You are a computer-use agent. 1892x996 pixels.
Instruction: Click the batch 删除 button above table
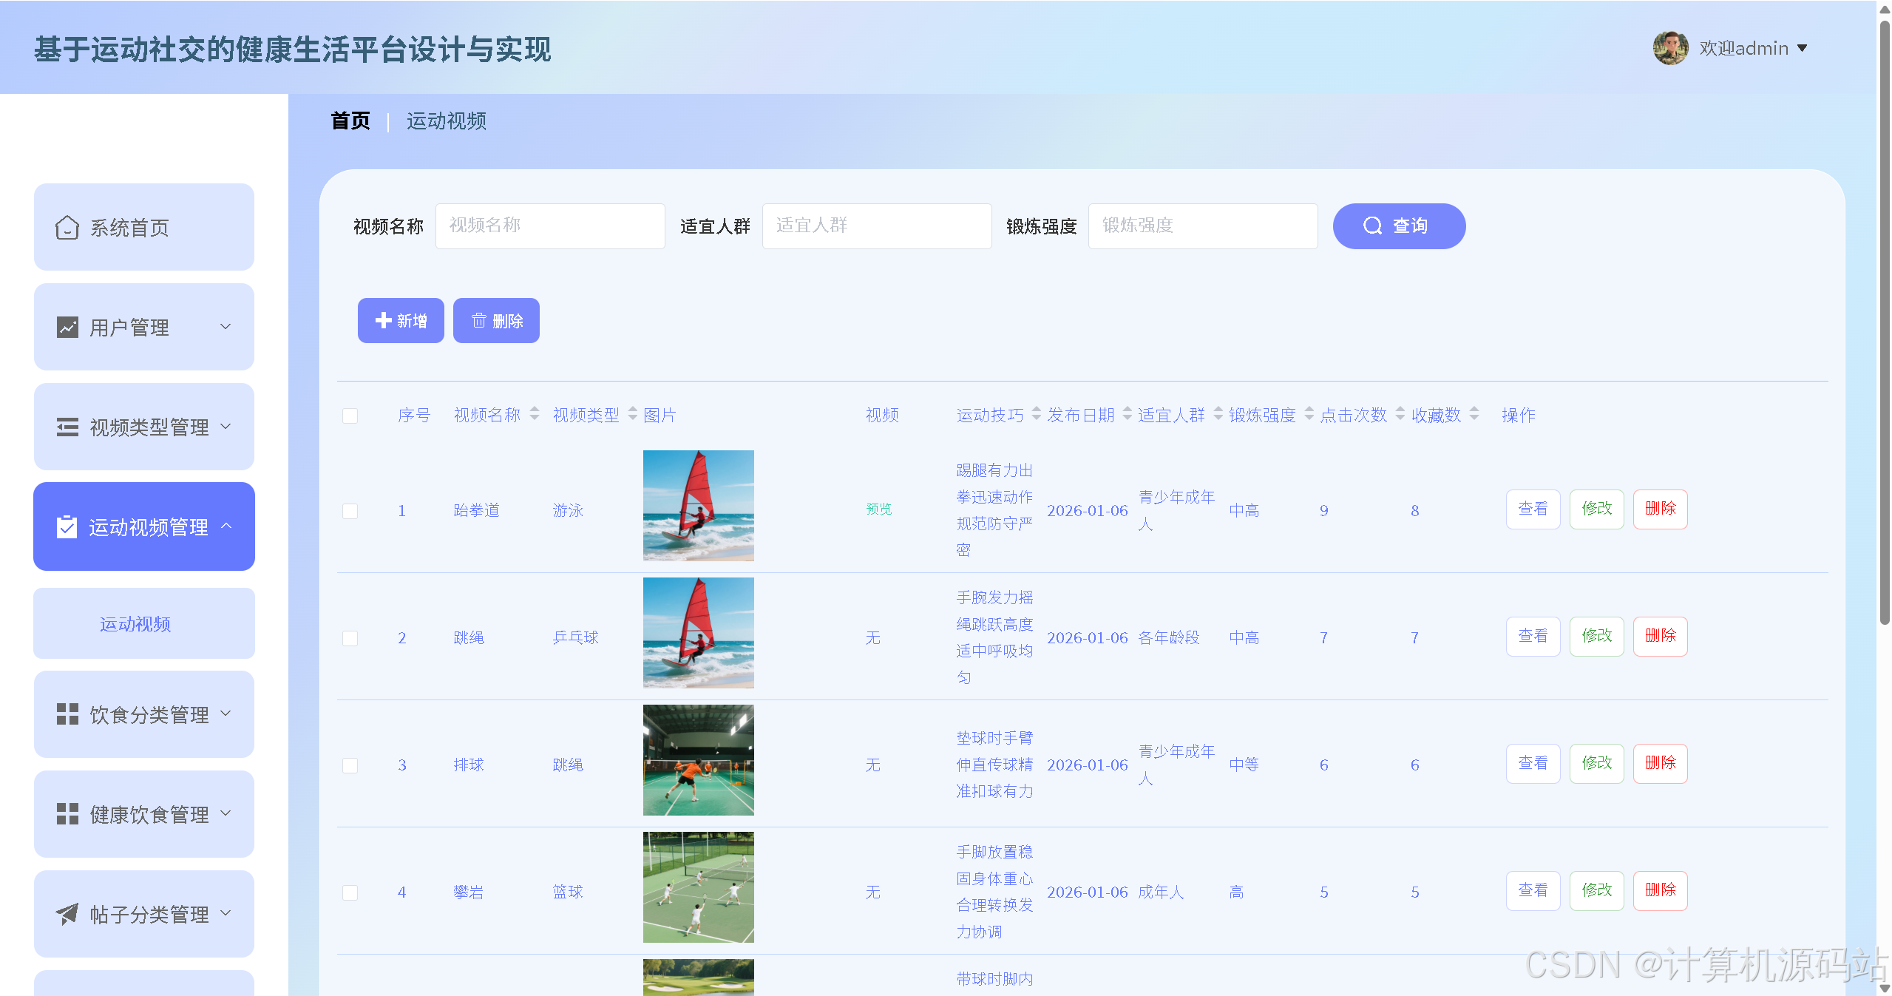click(x=496, y=320)
